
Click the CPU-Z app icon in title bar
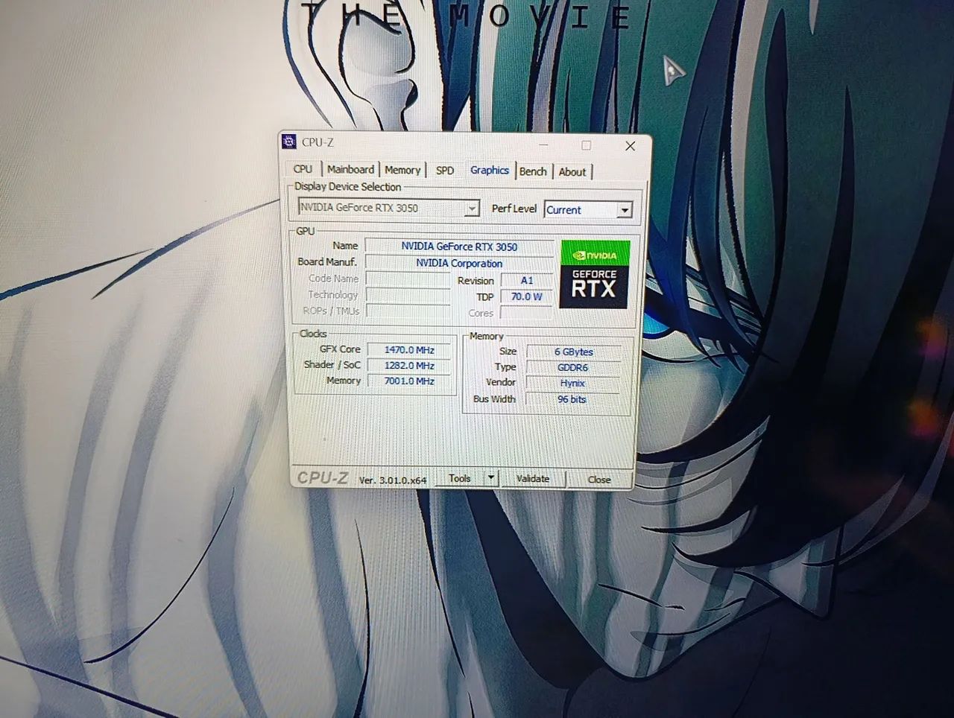289,142
